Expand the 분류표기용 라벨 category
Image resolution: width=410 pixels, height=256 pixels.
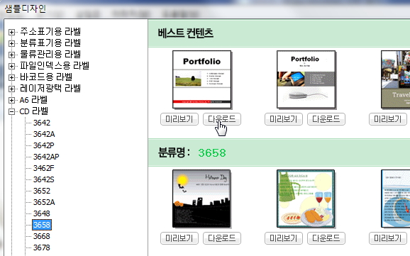(x=11, y=43)
